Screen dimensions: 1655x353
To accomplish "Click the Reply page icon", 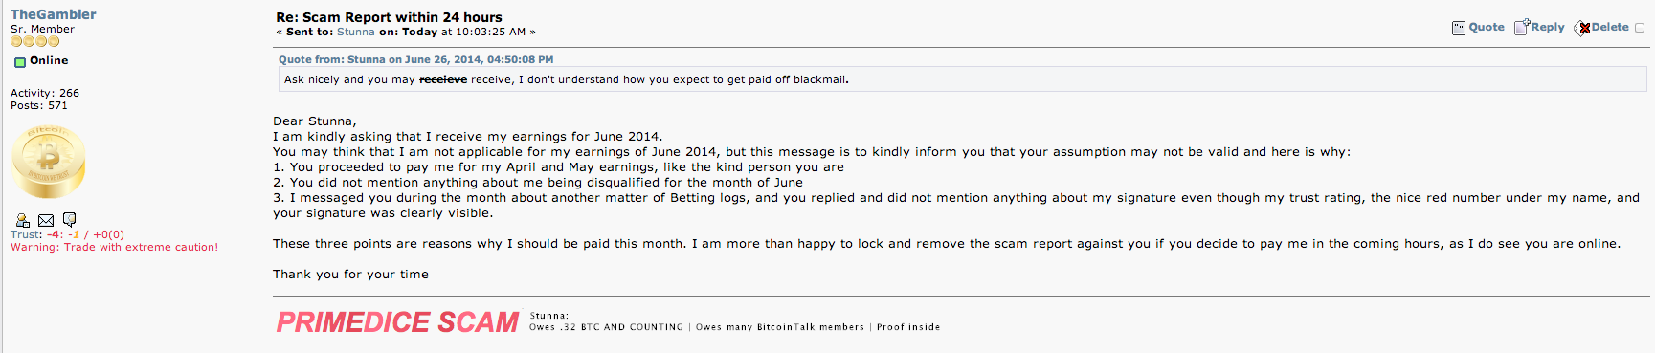I will pos(1522,27).
